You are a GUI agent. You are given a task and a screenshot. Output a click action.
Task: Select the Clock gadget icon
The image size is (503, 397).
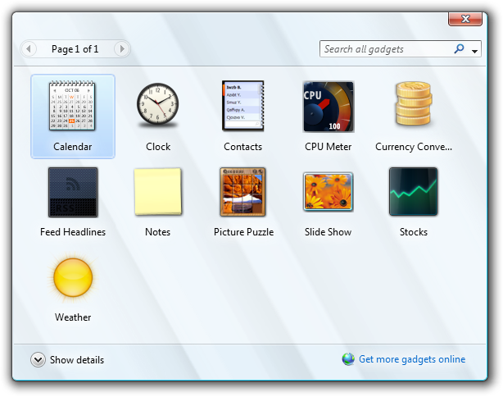coord(158,106)
